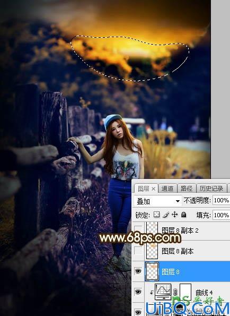This screenshot has width=230, height=316.
Task: Hide the 曲线 4 adjustment layer
Action: [x=138, y=292]
